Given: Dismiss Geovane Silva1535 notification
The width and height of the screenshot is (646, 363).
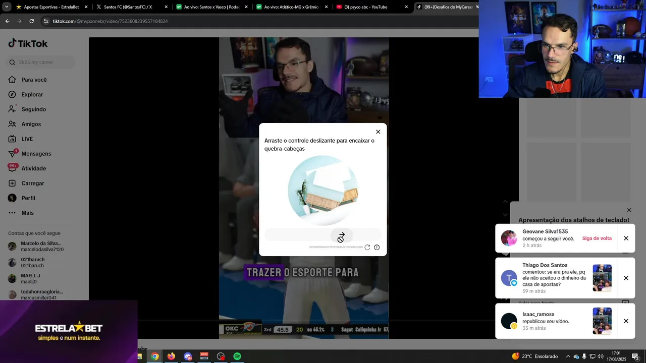Looking at the screenshot, I should coord(626,238).
